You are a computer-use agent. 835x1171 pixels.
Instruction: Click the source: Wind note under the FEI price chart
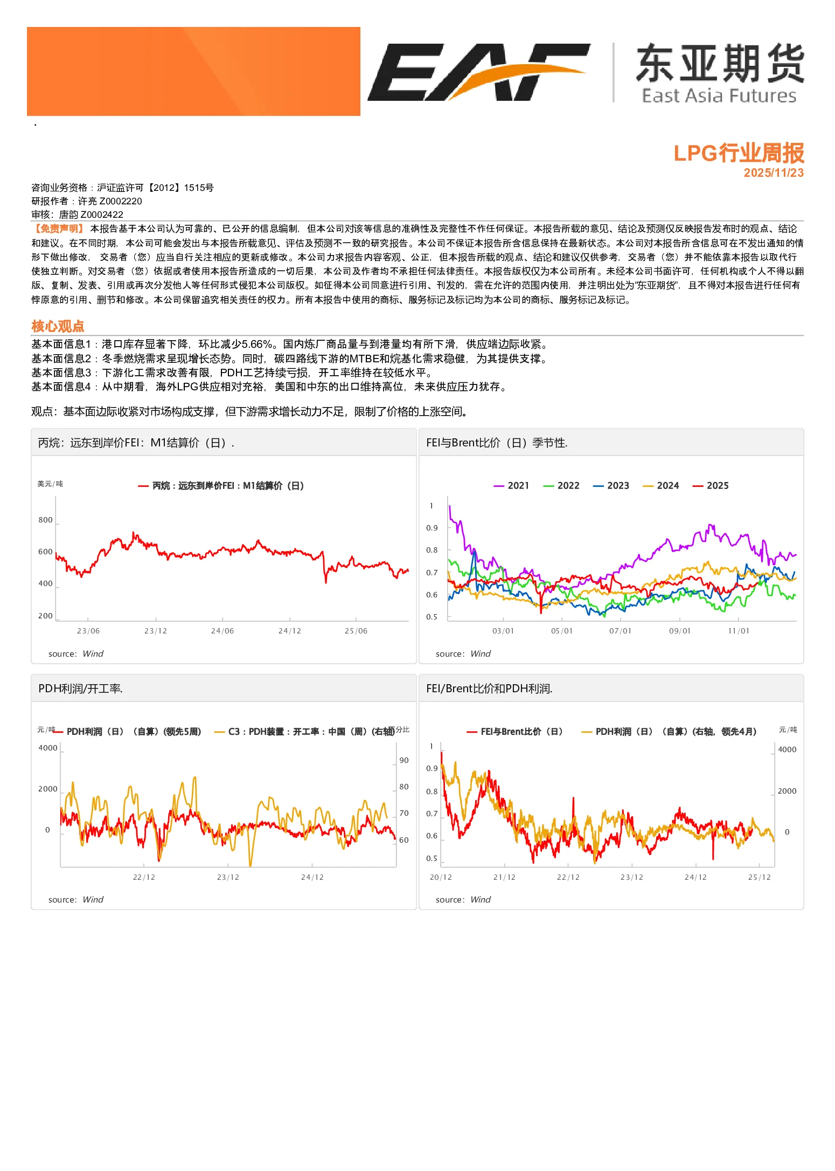(76, 653)
